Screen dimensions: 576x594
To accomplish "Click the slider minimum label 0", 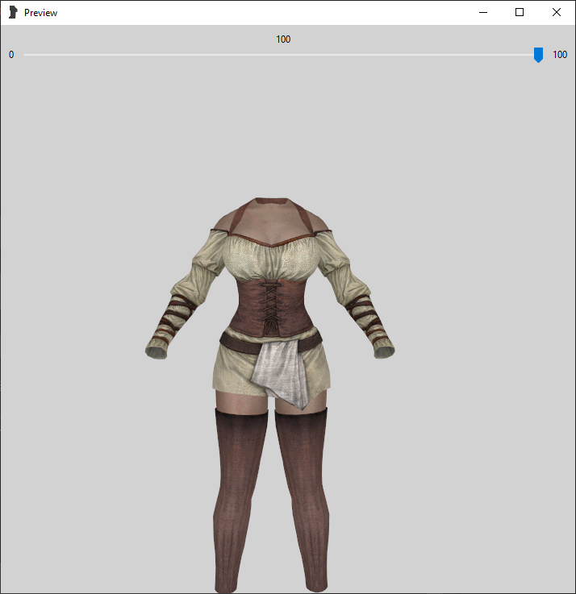I will click(x=11, y=55).
